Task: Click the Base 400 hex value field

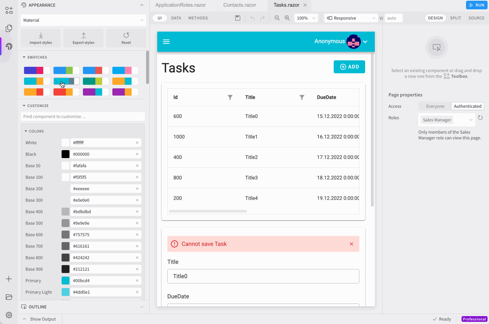Action: pos(106,212)
